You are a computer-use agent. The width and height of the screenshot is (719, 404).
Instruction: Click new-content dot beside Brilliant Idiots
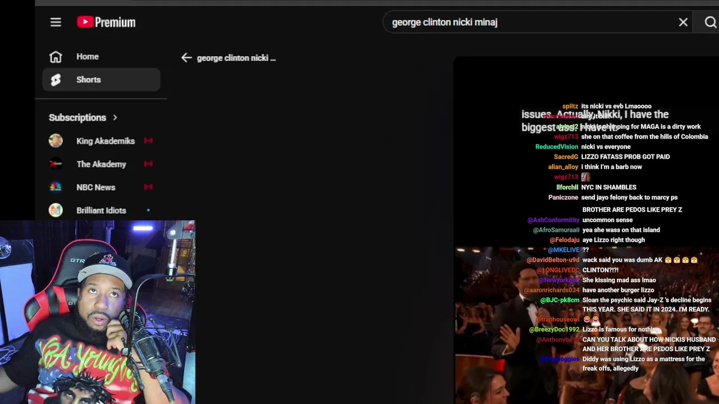click(x=148, y=210)
